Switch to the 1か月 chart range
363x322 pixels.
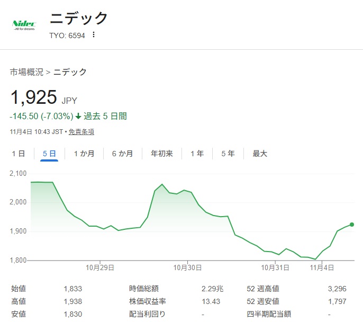point(84,154)
